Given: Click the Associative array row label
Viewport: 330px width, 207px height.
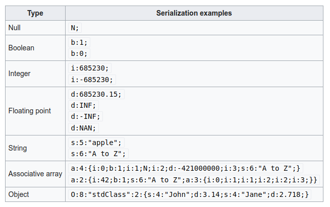Looking at the screenshot, I should tap(35, 174).
